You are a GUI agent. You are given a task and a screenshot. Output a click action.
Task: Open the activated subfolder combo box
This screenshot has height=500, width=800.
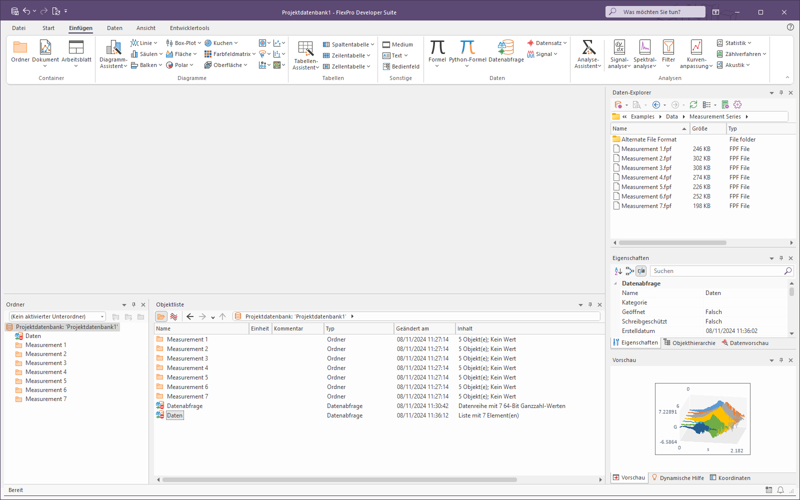tap(102, 316)
